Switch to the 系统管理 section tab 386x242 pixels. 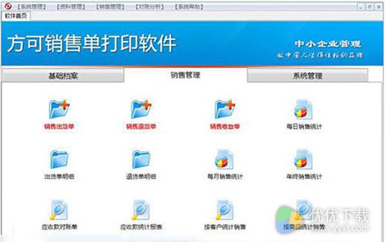tap(308, 75)
